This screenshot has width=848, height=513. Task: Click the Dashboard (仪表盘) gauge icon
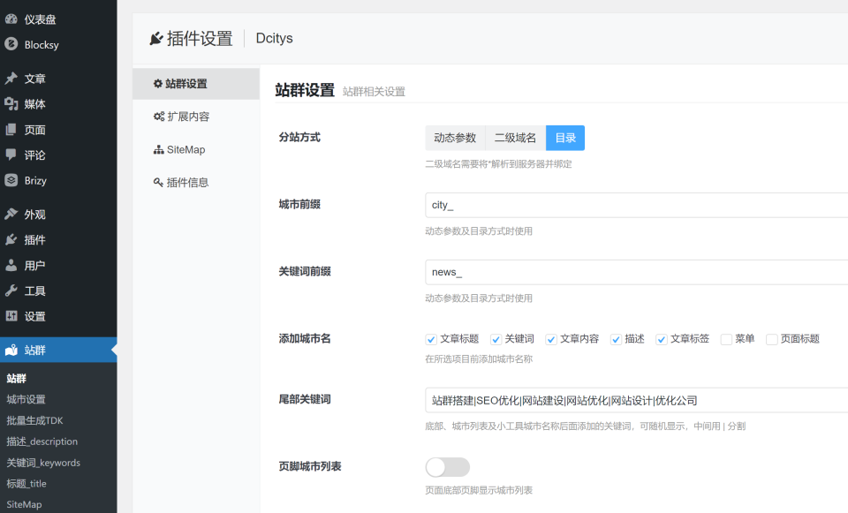[11, 19]
